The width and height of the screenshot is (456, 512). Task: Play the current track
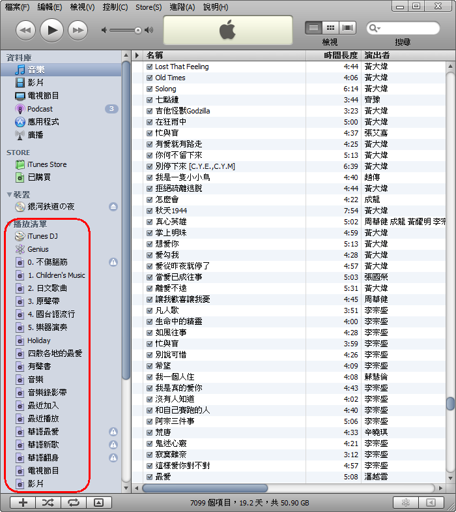click(x=51, y=31)
